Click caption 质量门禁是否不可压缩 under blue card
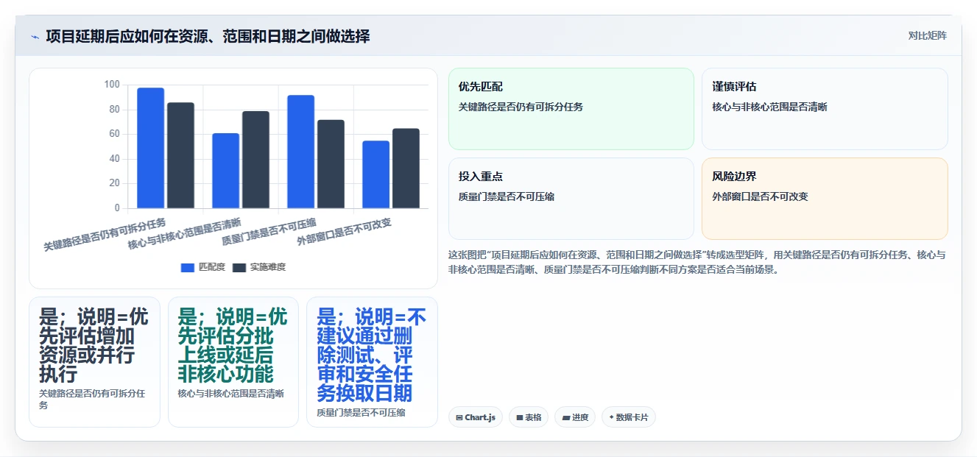 (x=361, y=413)
